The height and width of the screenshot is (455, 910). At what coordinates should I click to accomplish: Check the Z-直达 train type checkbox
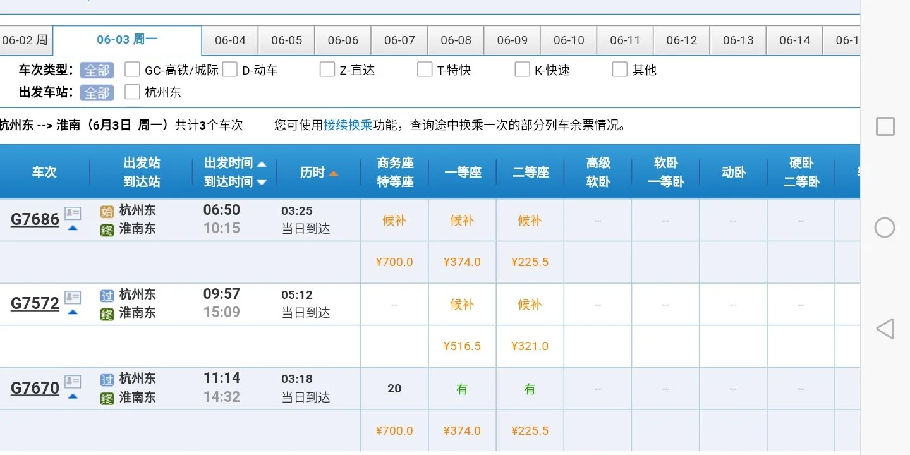pyautogui.click(x=327, y=70)
